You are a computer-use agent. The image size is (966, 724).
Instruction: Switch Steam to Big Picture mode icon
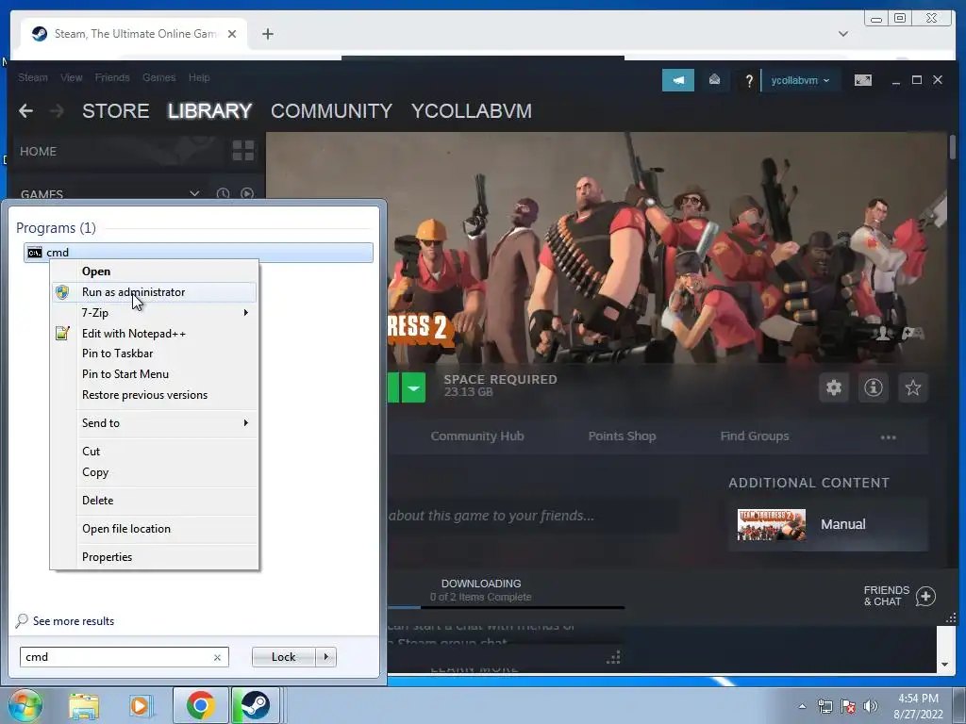click(862, 80)
